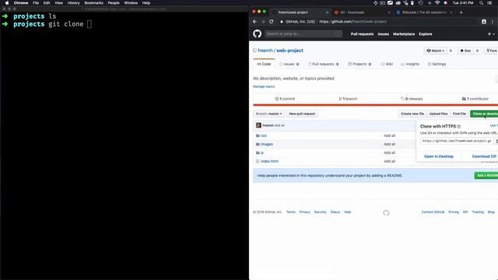Open the repository Pull requests tab
The image size is (498, 280).
[324, 64]
